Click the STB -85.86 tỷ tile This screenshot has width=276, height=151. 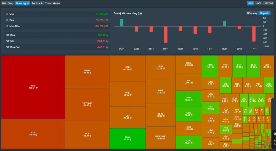click(33, 134)
